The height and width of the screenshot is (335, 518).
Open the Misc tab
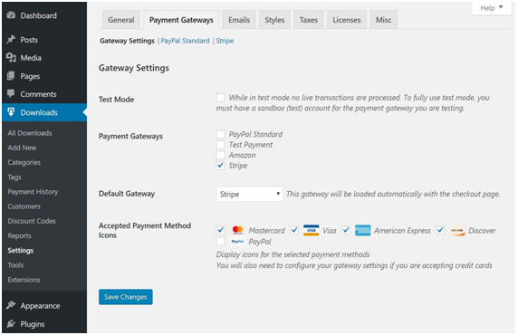click(384, 20)
